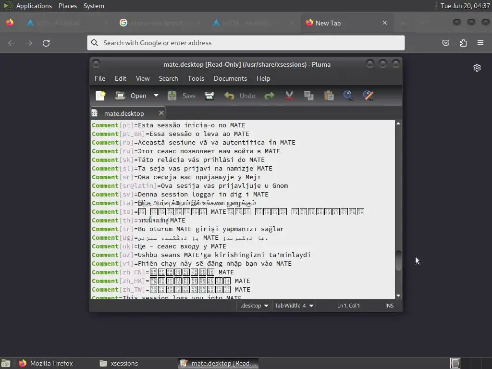This screenshot has height=369, width=492.
Task: Open the Tab Width dropdown
Action: 294,306
